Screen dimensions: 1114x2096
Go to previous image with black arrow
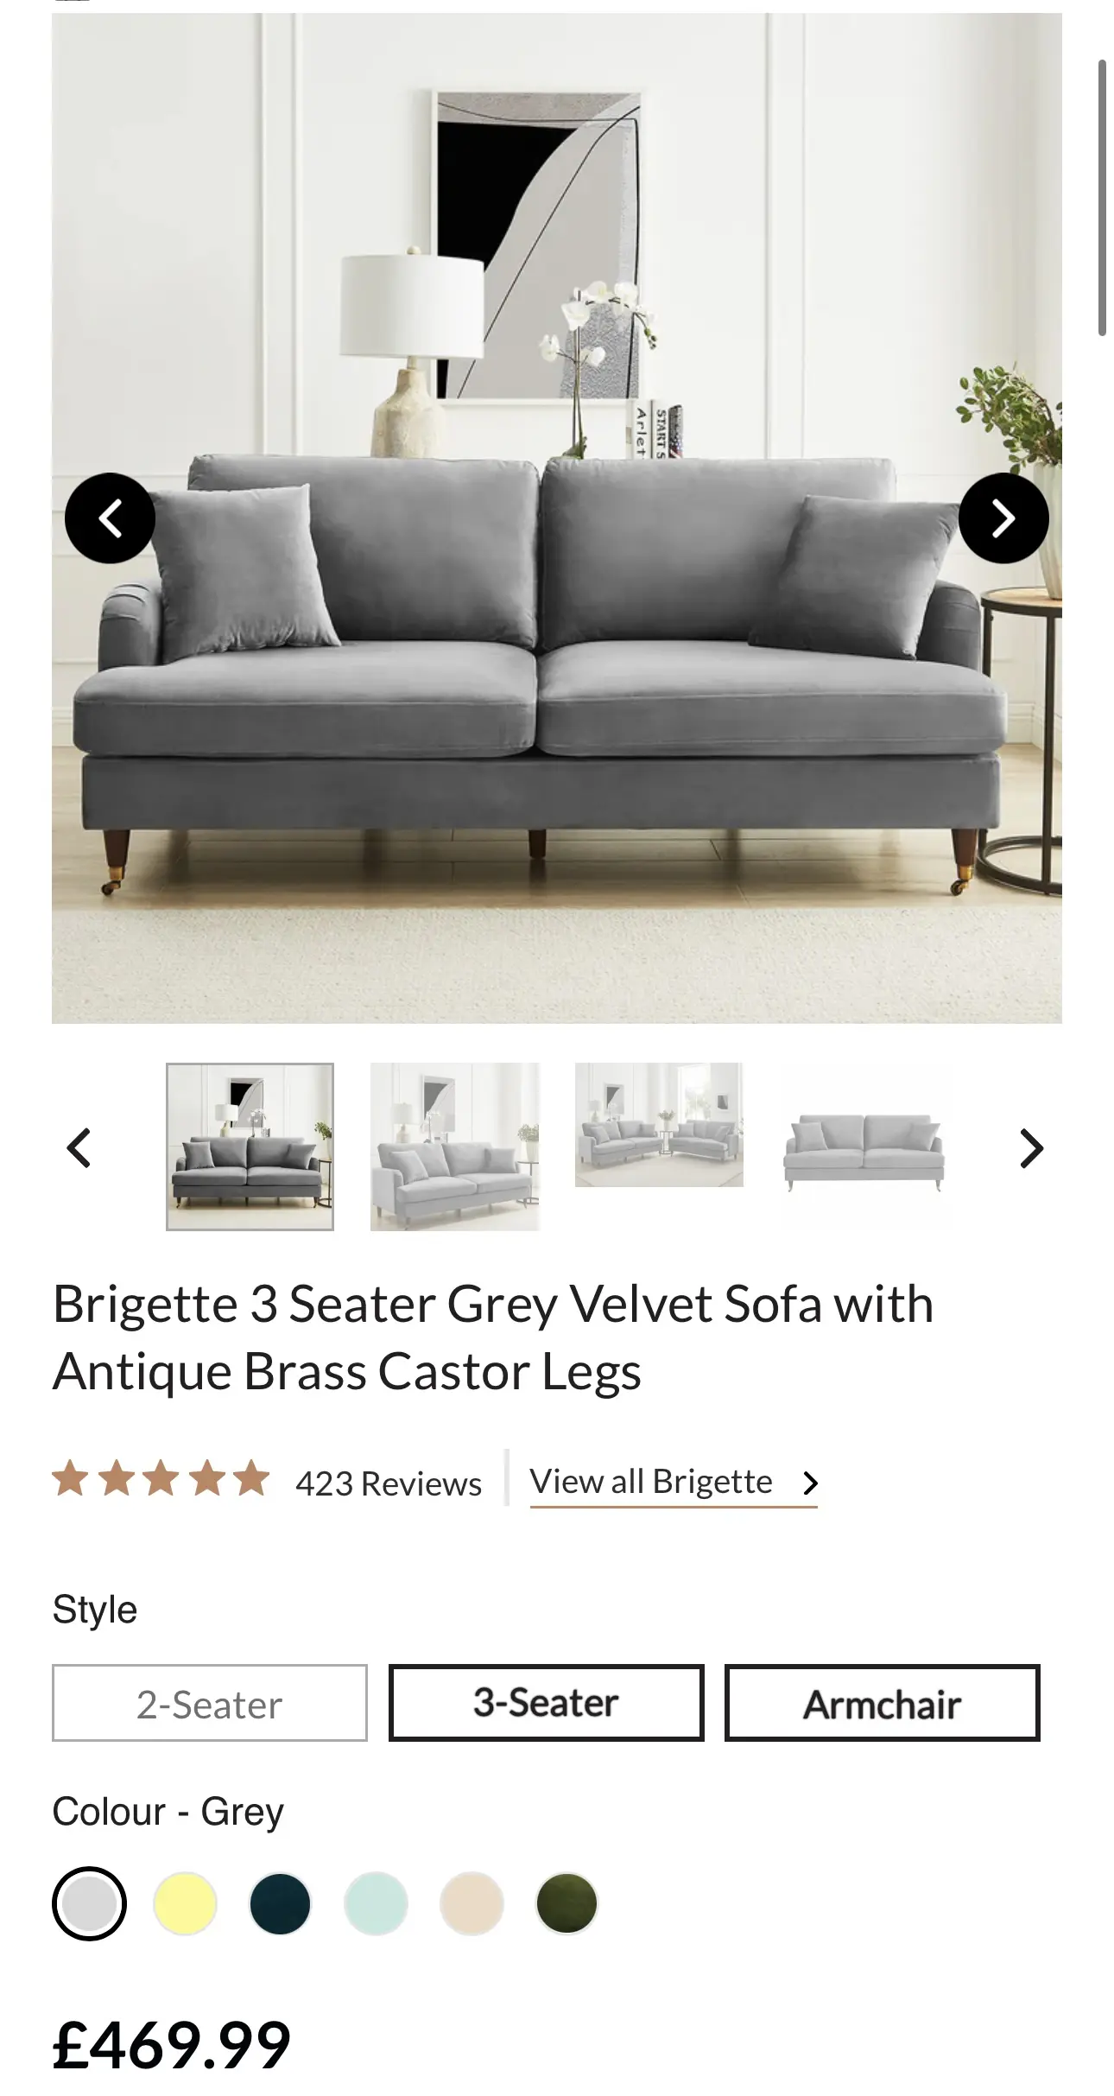pyautogui.click(x=110, y=518)
